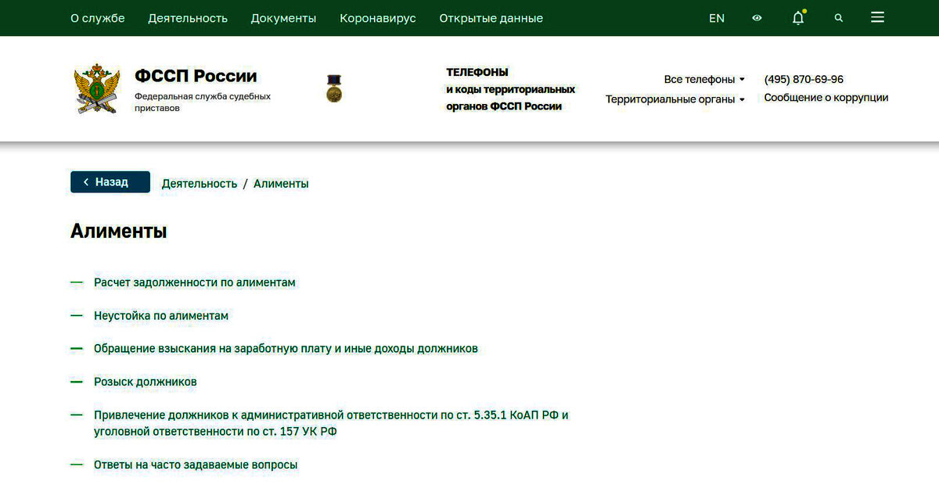This screenshot has height=499, width=939.
Task: Switch language to EN
Action: click(717, 18)
